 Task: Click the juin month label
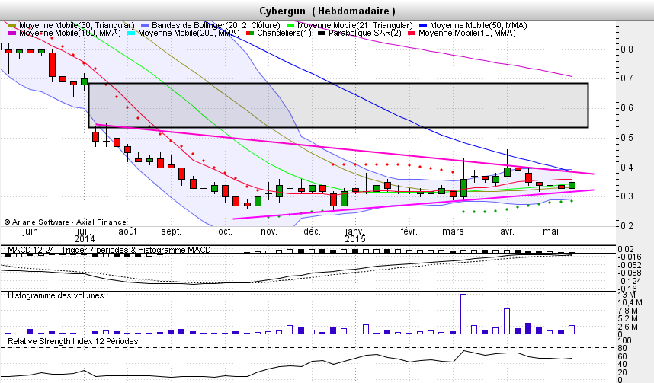point(30,231)
